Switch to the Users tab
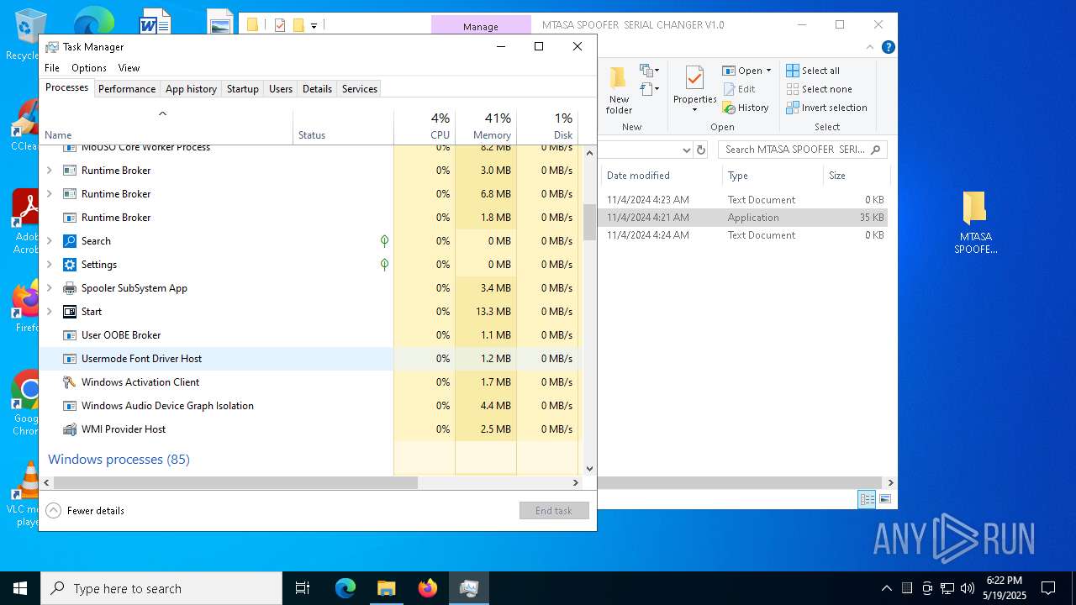Viewport: 1076px width, 605px height. pos(281,88)
